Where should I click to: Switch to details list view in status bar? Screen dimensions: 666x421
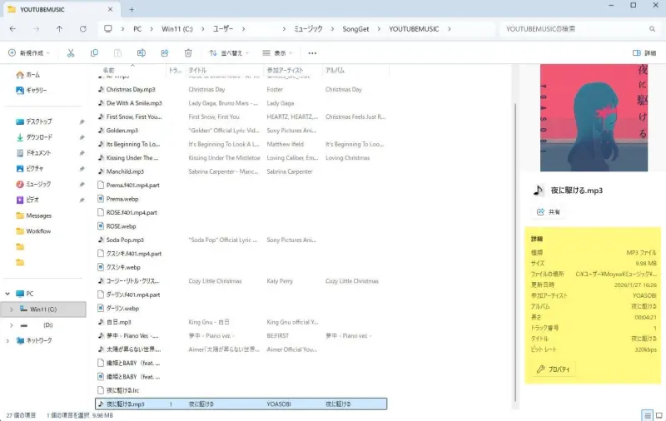point(647,414)
